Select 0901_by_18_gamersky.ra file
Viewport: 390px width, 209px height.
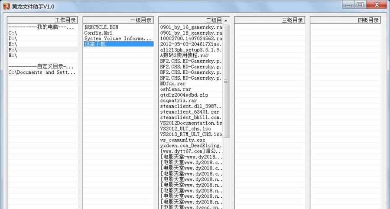pyautogui.click(x=191, y=33)
